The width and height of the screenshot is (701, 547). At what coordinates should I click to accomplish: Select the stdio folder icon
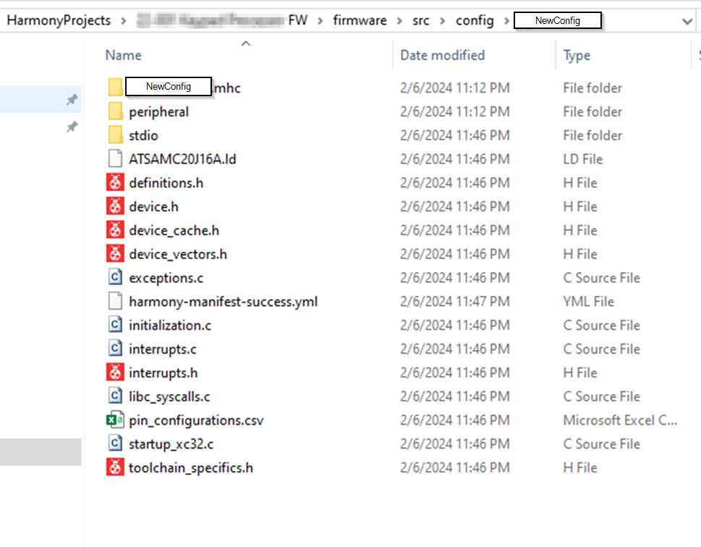(116, 135)
